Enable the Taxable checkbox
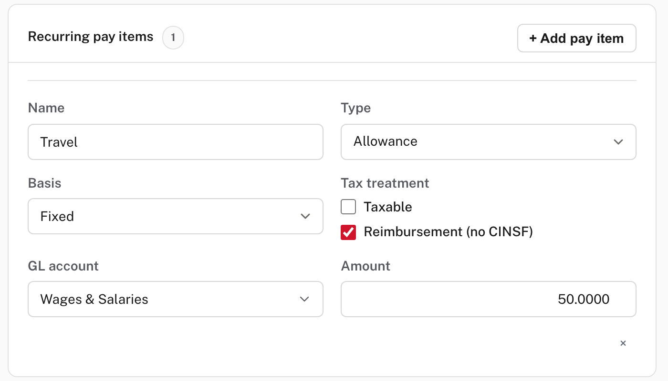Image resolution: width=668 pixels, height=381 pixels. tap(348, 207)
